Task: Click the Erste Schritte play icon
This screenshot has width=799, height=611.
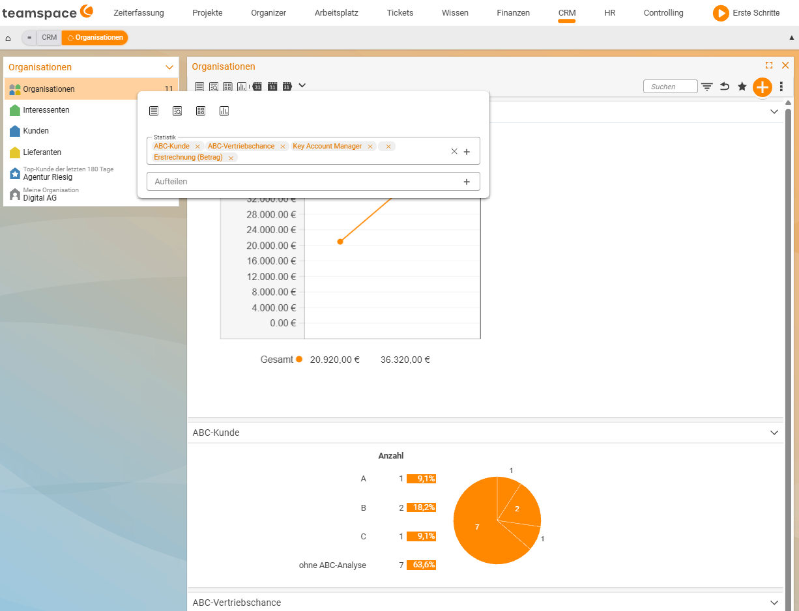Action: [x=721, y=13]
